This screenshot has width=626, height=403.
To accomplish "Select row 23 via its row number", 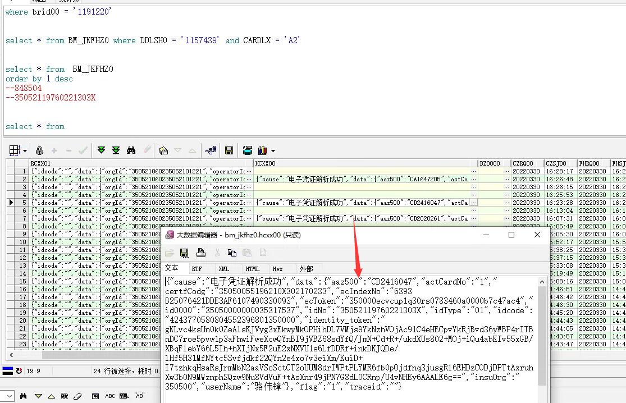I will [21, 344].
